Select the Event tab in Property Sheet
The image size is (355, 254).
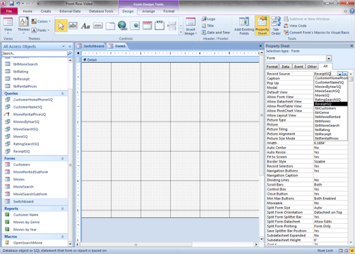pos(298,67)
